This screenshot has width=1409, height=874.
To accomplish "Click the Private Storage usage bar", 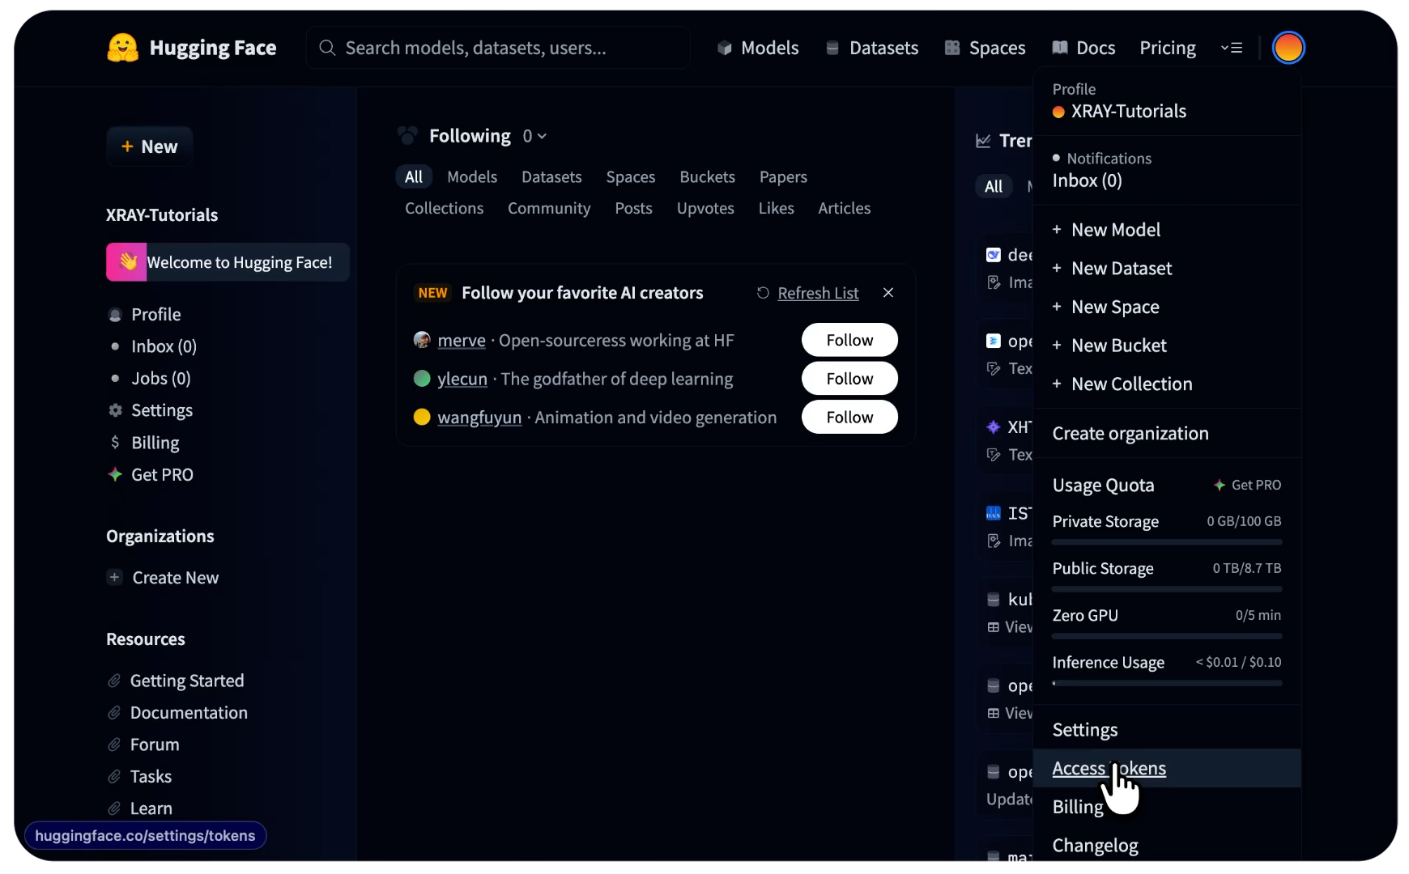I will point(1167,542).
